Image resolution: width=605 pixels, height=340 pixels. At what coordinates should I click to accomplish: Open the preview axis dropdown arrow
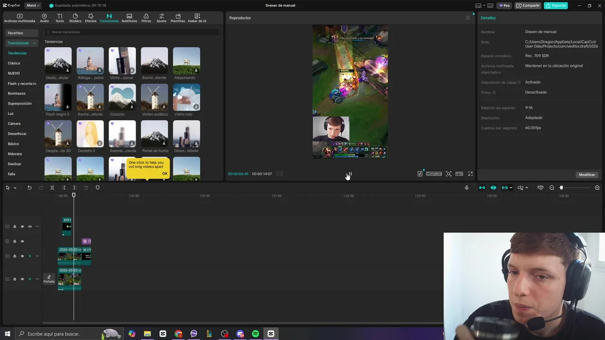[x=527, y=188]
